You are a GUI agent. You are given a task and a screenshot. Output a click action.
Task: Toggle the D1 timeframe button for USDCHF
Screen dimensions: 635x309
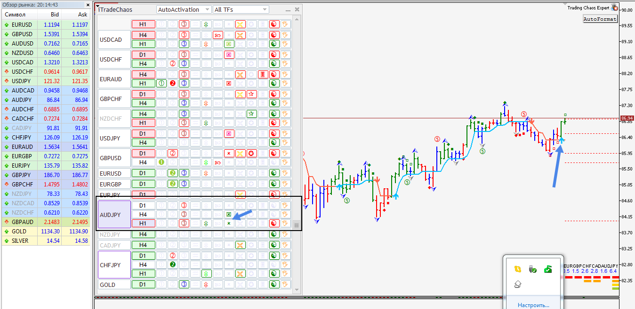click(143, 55)
